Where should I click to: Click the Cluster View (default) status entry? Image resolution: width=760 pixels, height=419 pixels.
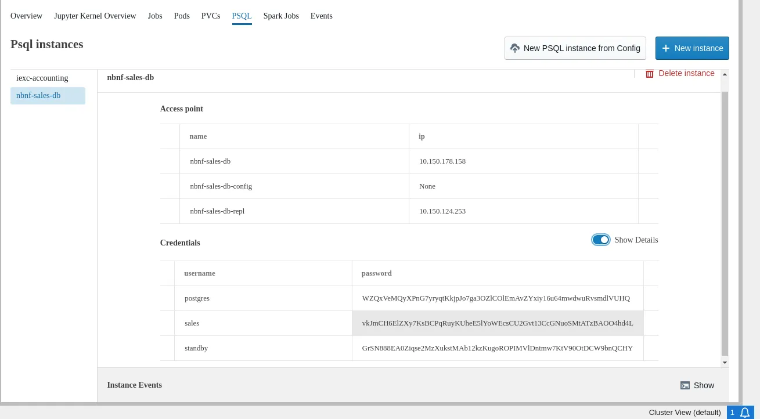point(685,413)
